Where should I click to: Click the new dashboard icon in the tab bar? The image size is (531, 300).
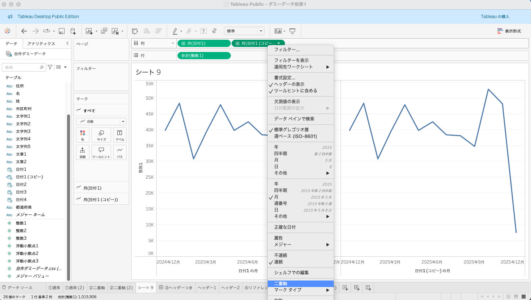356,288
